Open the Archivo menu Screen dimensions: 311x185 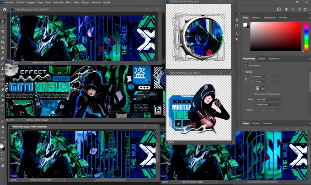click(x=10, y=2)
